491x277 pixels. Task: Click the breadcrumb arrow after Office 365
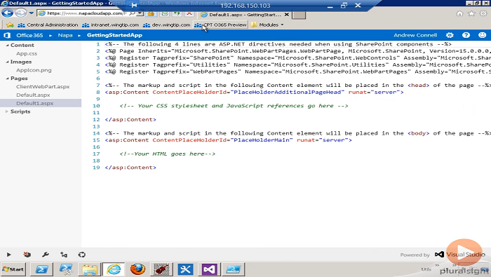pos(51,35)
